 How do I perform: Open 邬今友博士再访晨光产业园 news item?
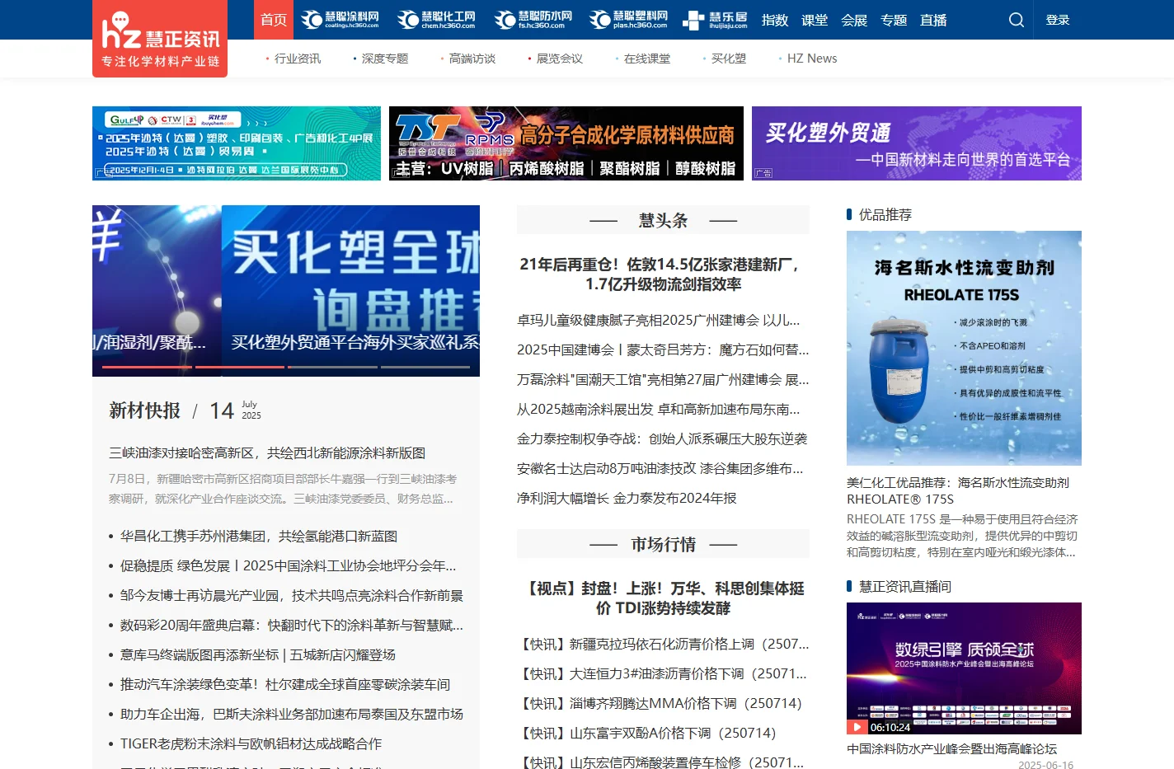292,595
